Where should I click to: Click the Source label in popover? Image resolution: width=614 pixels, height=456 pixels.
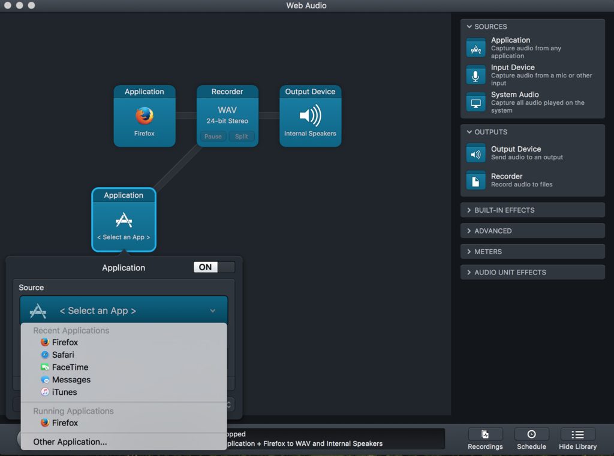pyautogui.click(x=31, y=288)
